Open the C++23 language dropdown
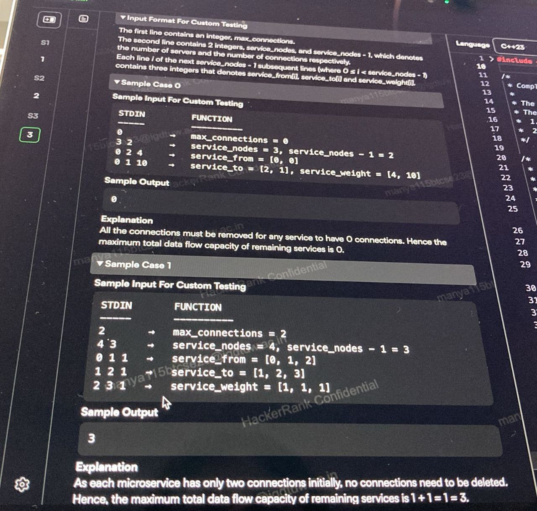Image resolution: width=537 pixels, height=511 pixels. 512,47
